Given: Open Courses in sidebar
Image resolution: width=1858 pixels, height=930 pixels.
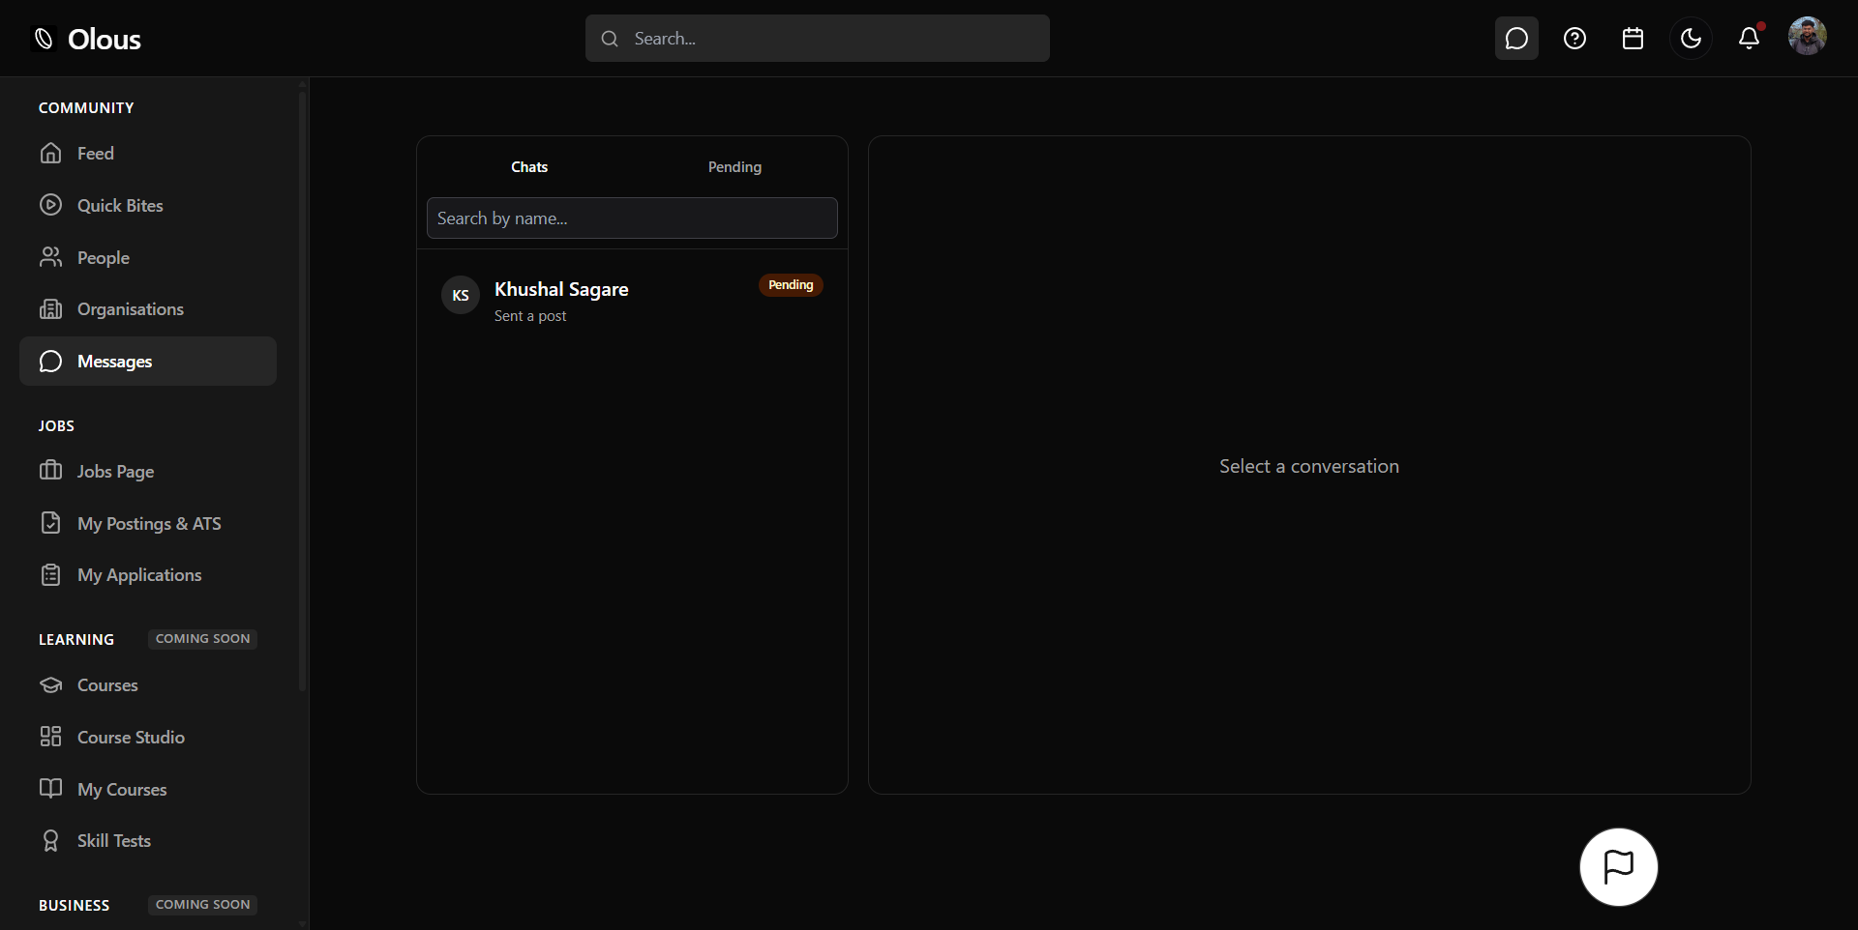Looking at the screenshot, I should (148, 684).
